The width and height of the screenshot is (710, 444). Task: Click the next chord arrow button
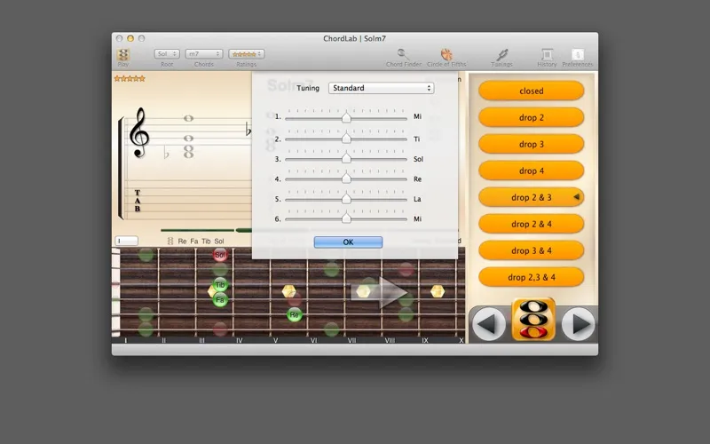tap(579, 324)
